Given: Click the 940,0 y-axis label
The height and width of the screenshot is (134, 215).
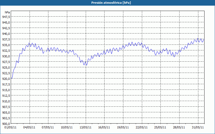Looking at the screenshot, I should [6, 34].
